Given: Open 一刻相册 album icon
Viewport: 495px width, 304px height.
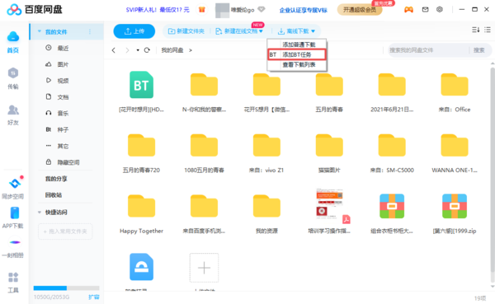Looking at the screenshot, I should tap(13, 248).
